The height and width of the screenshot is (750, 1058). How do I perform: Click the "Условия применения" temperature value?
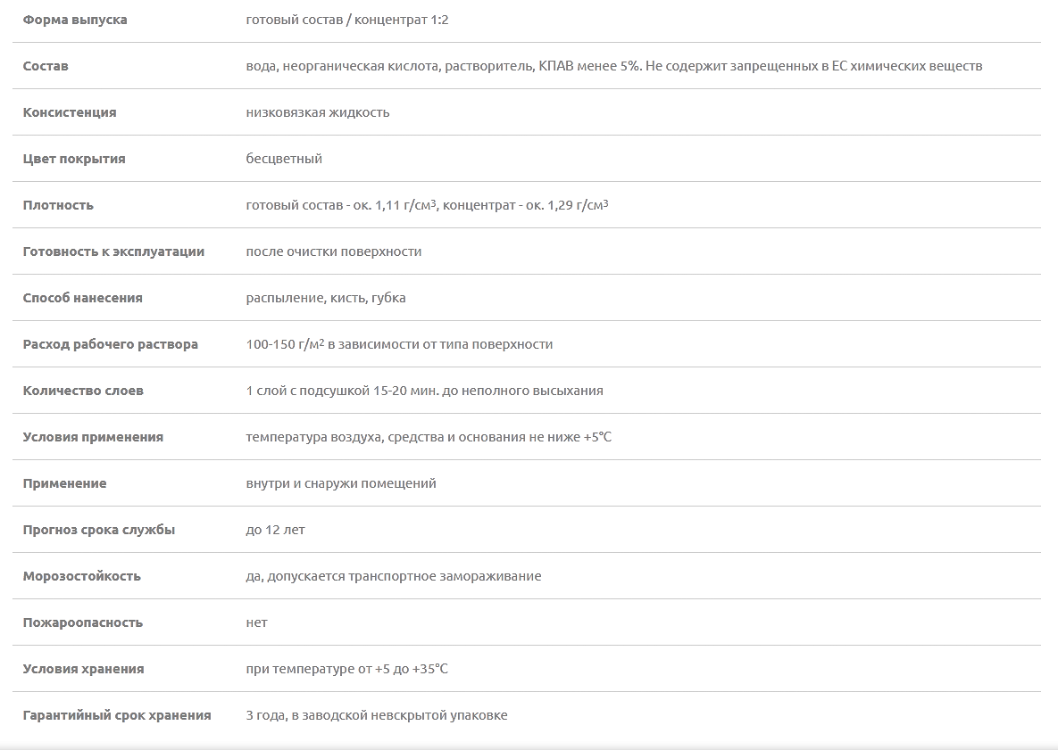[429, 437]
